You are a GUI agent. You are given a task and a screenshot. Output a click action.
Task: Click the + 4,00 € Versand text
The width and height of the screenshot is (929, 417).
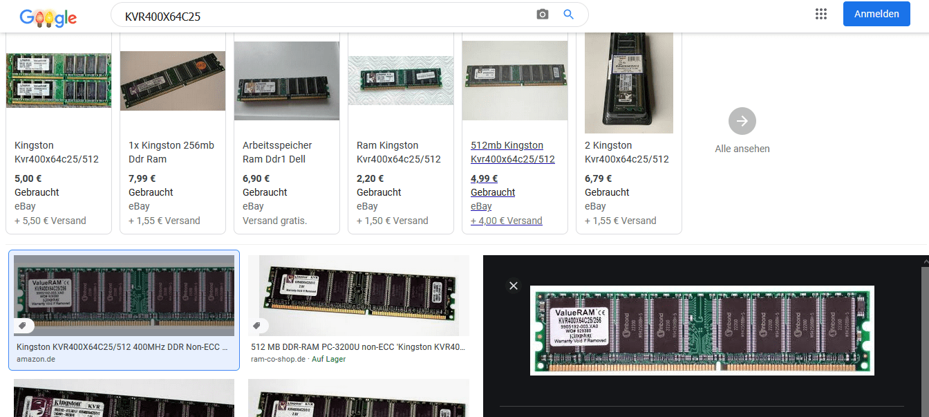(x=507, y=221)
